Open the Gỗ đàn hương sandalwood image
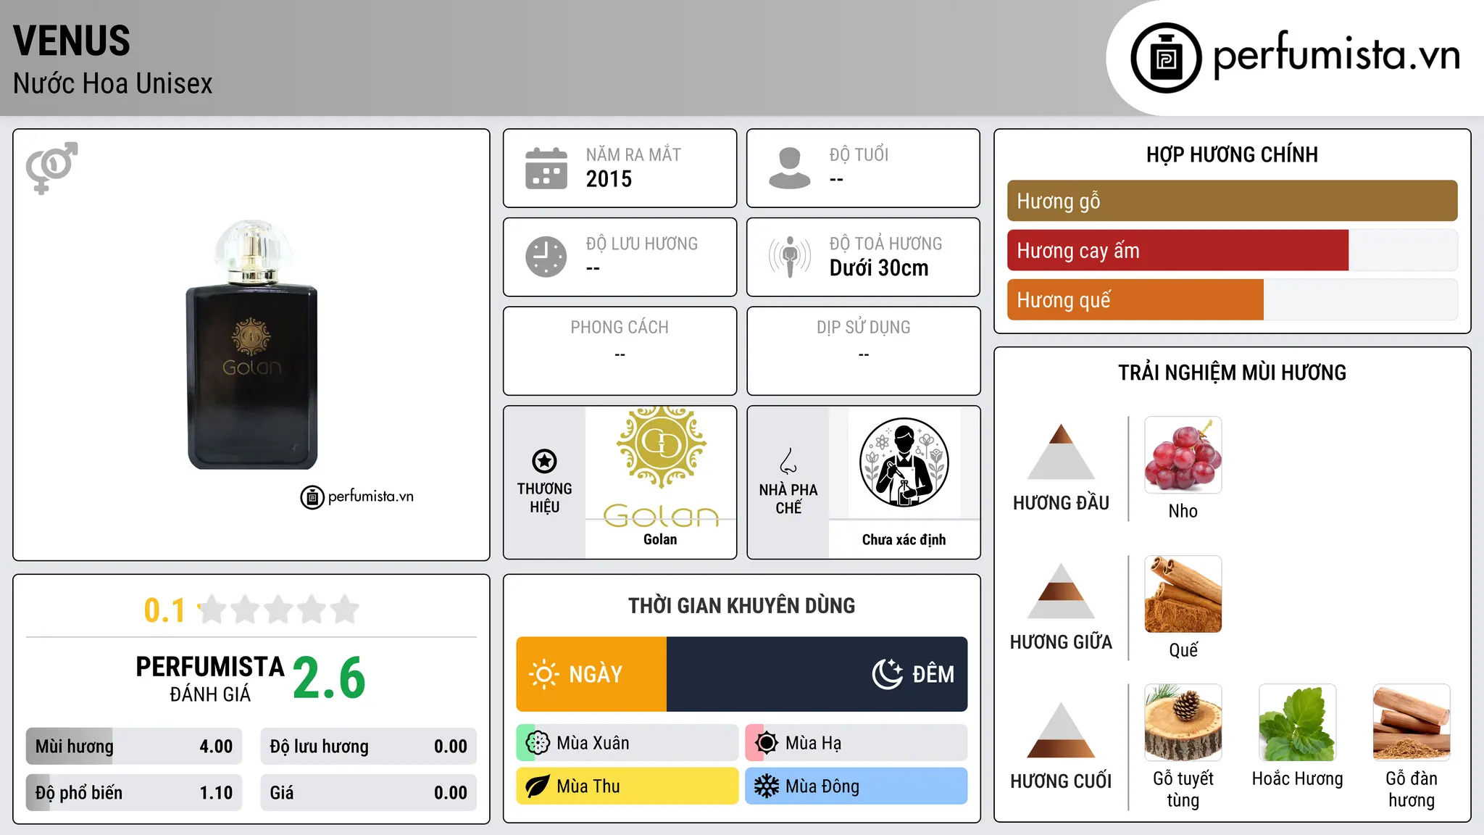This screenshot has width=1484, height=835. click(1412, 723)
